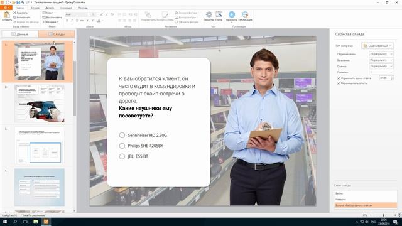Switch to the Слайды (Slides) view tab
Screen dimensions: 402x226
57,34
